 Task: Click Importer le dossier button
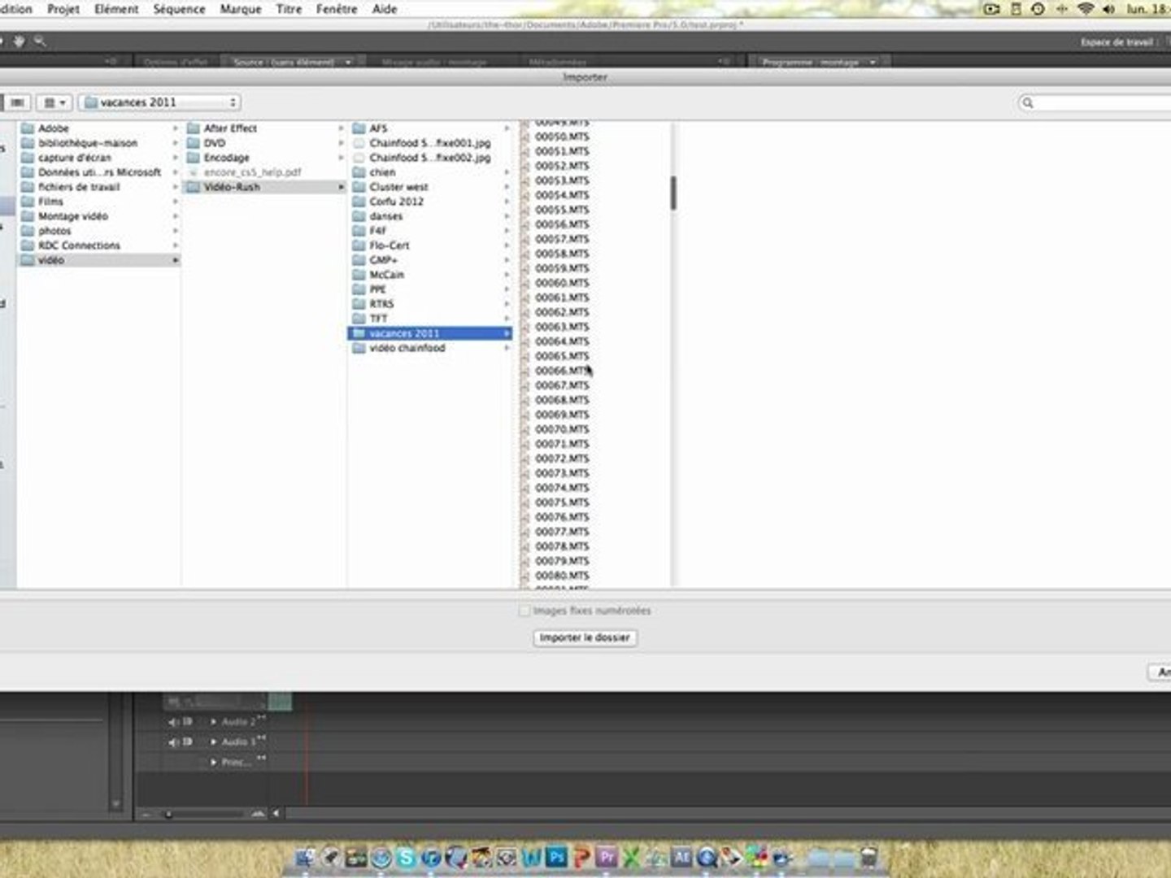(x=585, y=638)
